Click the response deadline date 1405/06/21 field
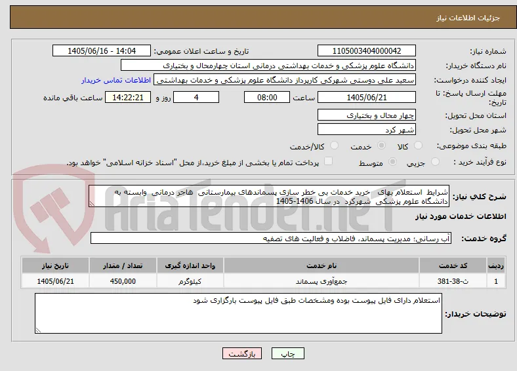This screenshot has width=517, height=371. click(x=367, y=97)
